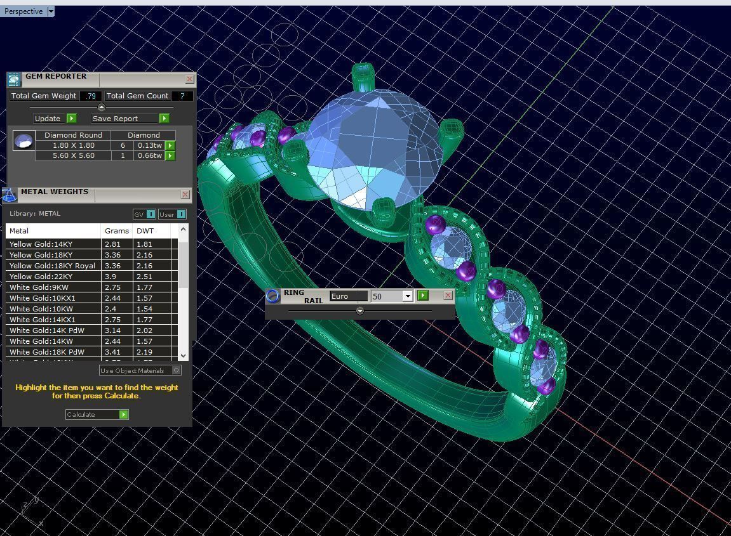Click the green arrow beside Save Report
Viewport: 731px width, 536px height.
164,118
